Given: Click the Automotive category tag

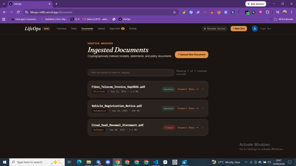Looking at the screenshot, I should coord(100,111).
